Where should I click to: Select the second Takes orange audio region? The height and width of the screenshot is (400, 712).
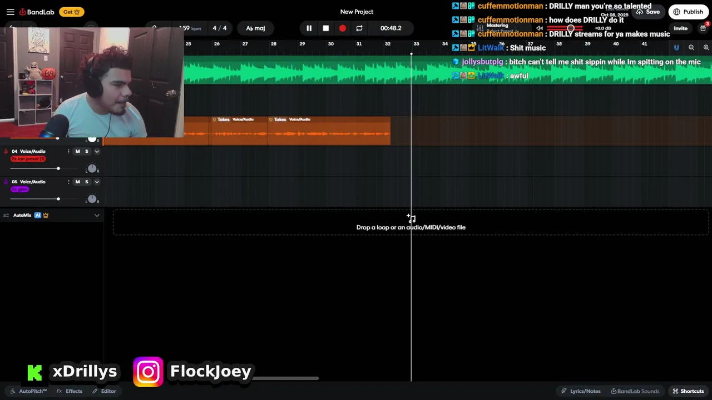(329, 131)
